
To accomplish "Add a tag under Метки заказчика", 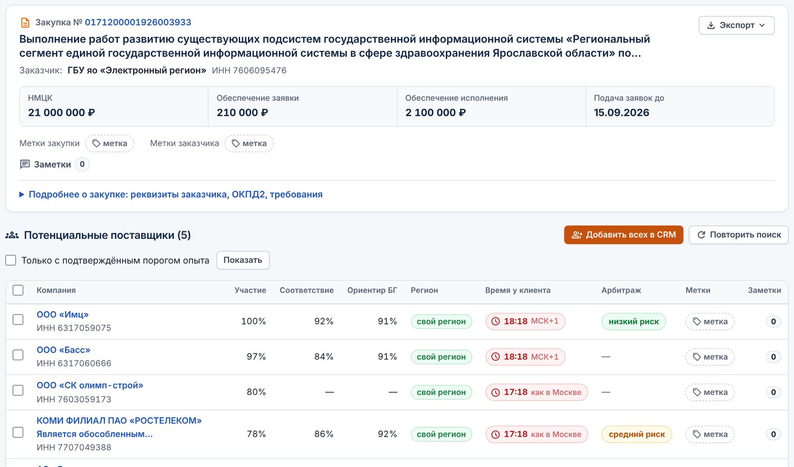I will 249,144.
